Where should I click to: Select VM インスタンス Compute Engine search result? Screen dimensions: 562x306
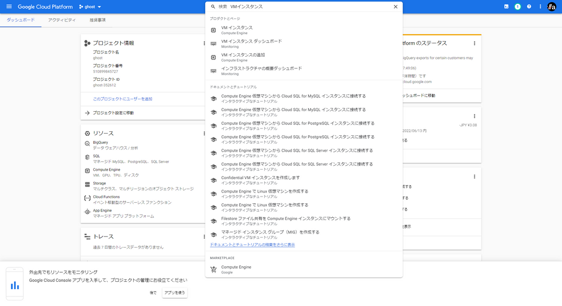(237, 30)
